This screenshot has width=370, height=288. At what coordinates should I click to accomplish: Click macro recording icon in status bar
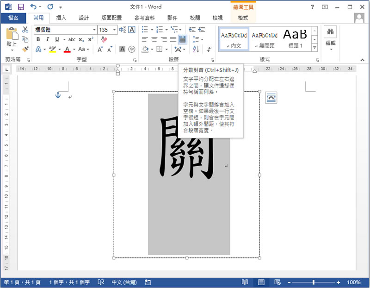tap(148, 282)
